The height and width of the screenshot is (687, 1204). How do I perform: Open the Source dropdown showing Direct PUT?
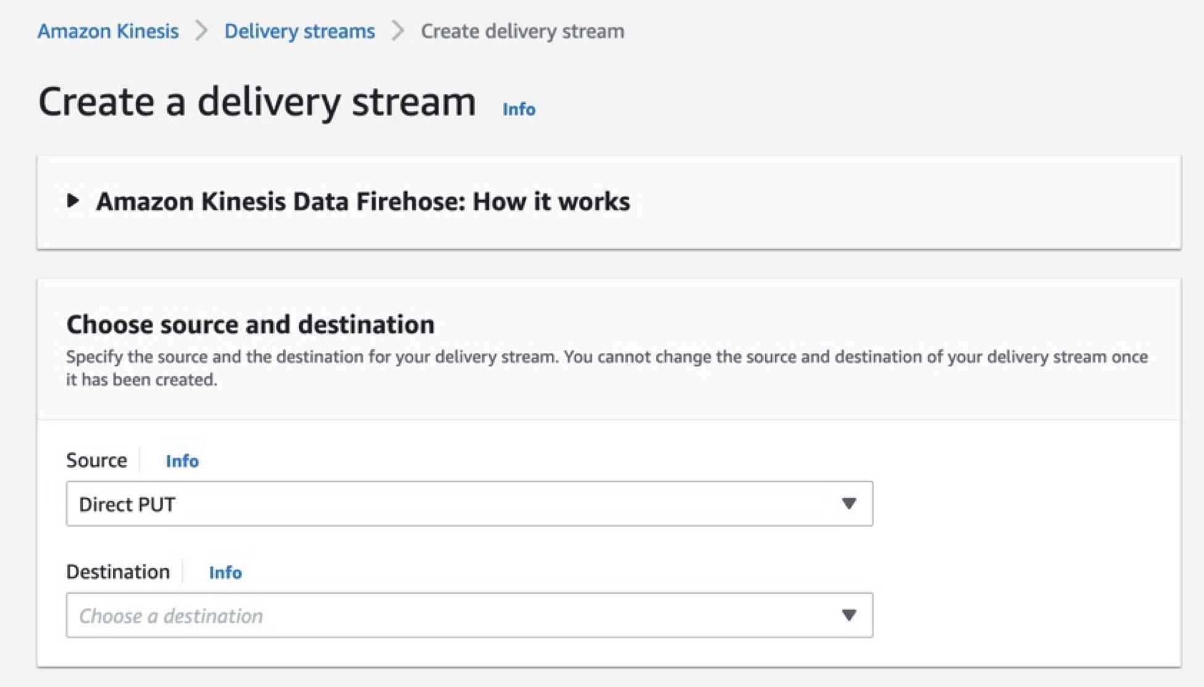click(469, 504)
